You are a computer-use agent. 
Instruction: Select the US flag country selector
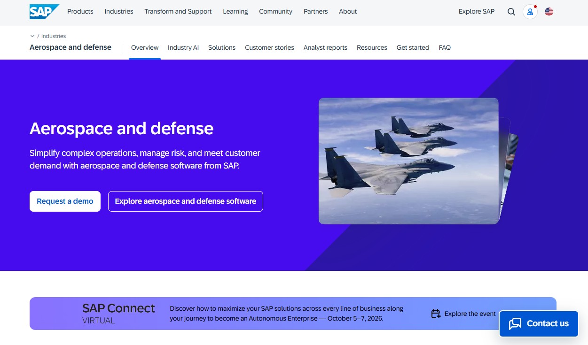coord(549,12)
